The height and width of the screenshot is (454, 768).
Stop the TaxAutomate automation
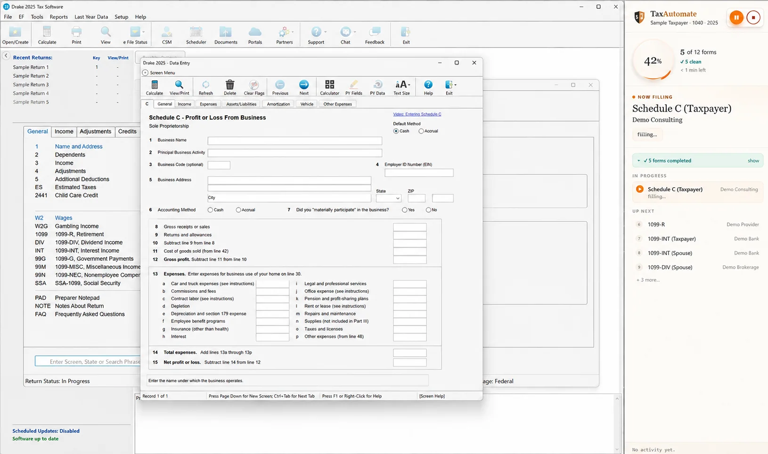pyautogui.click(x=753, y=17)
